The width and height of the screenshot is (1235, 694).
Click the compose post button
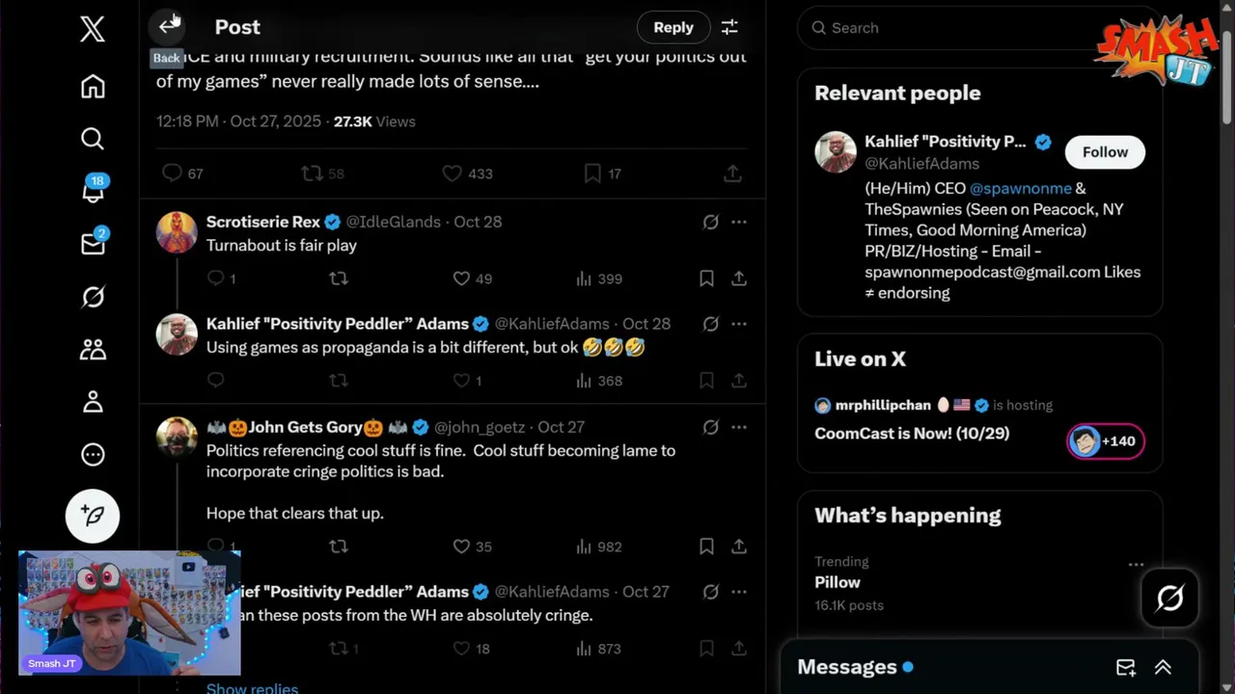point(93,516)
